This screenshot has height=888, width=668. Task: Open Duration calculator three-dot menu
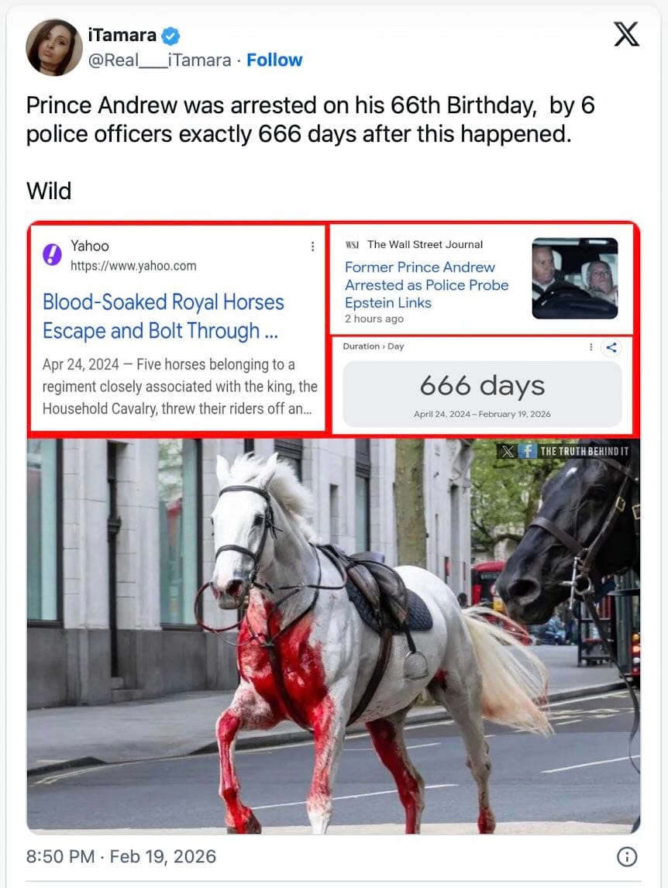[591, 346]
